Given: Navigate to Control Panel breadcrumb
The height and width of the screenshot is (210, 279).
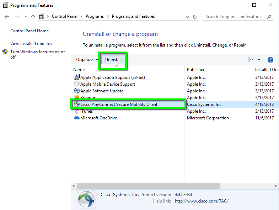Looking at the screenshot, I should (65, 16).
